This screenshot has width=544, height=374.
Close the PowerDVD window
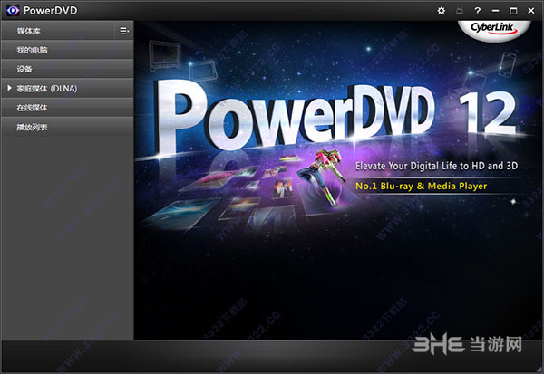[530, 11]
